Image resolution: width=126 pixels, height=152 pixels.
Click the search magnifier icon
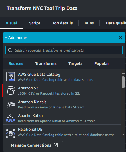tap(10, 50)
